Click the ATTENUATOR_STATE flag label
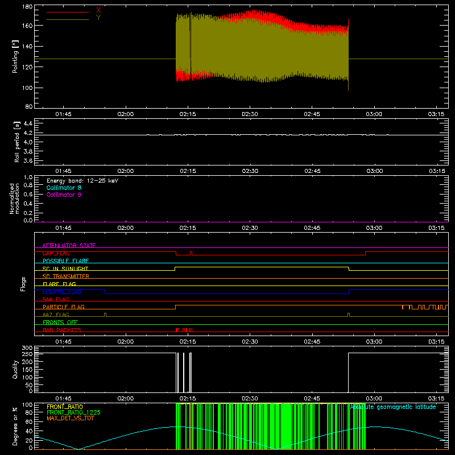455x455 pixels. pos(69,246)
